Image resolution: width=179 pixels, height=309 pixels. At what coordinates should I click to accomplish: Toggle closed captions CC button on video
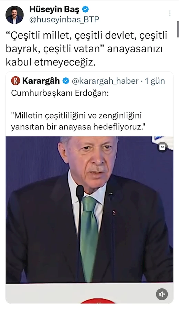[162, 147]
